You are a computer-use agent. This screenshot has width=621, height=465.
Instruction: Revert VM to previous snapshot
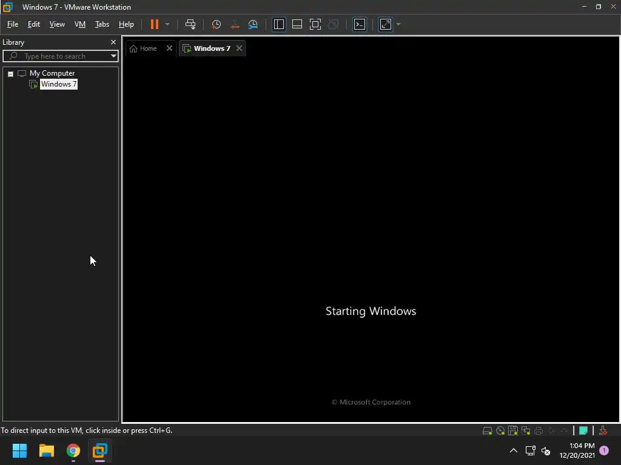pos(235,24)
